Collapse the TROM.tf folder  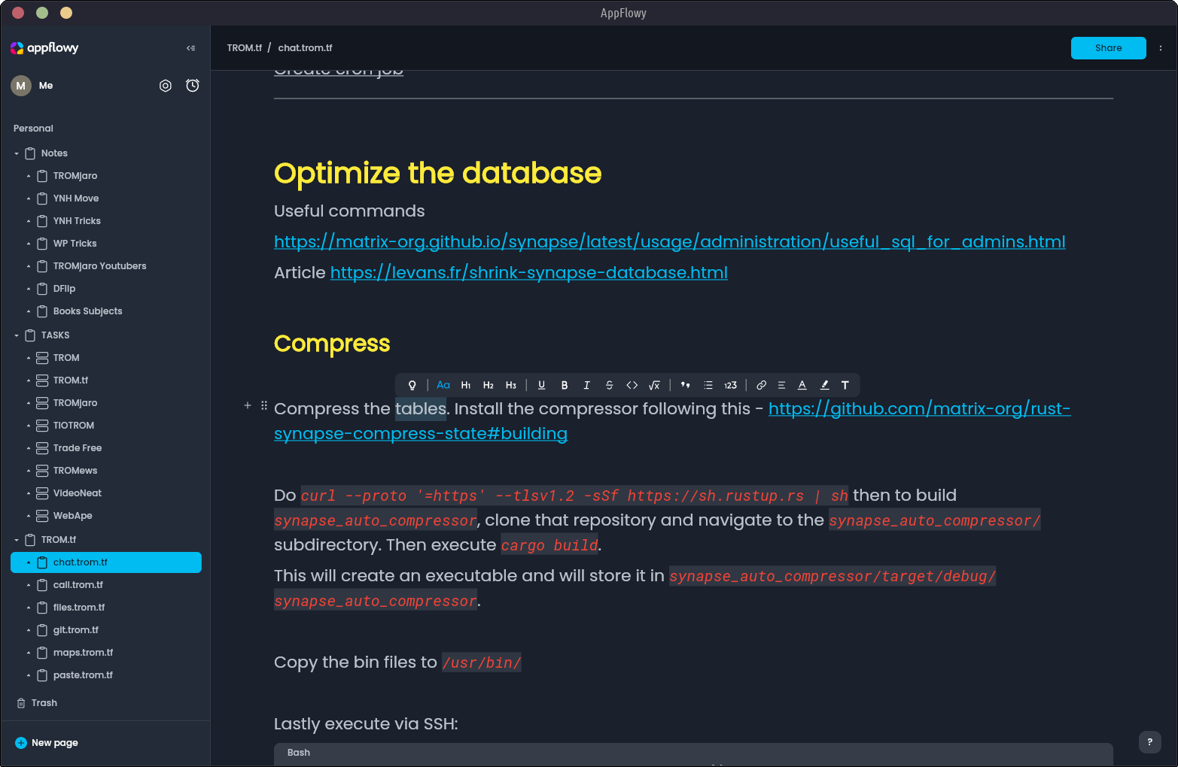[17, 540]
